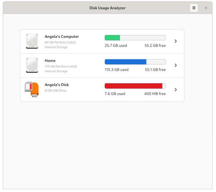Click the "115.3 GB used" label
Screen dimensions: 216x192
[116, 69]
